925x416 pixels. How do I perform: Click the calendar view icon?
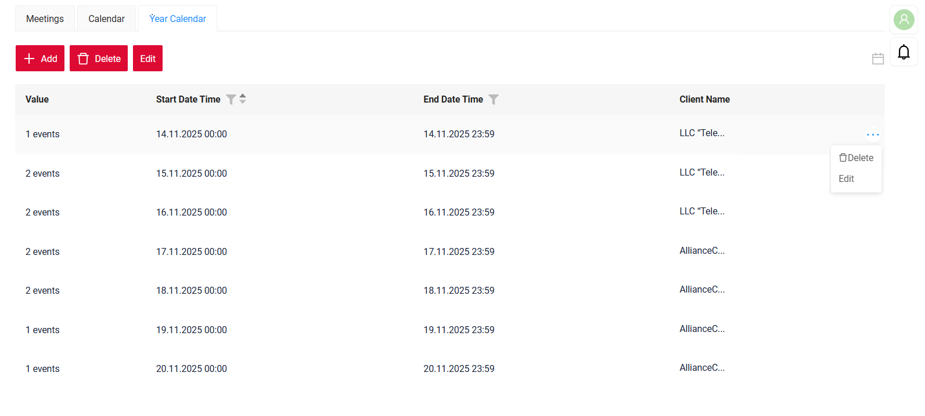coord(878,59)
